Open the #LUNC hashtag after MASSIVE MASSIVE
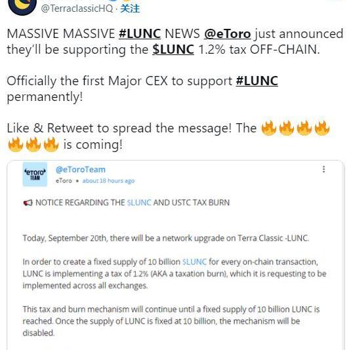Viewport: 351px width, 350px height. 140,34
